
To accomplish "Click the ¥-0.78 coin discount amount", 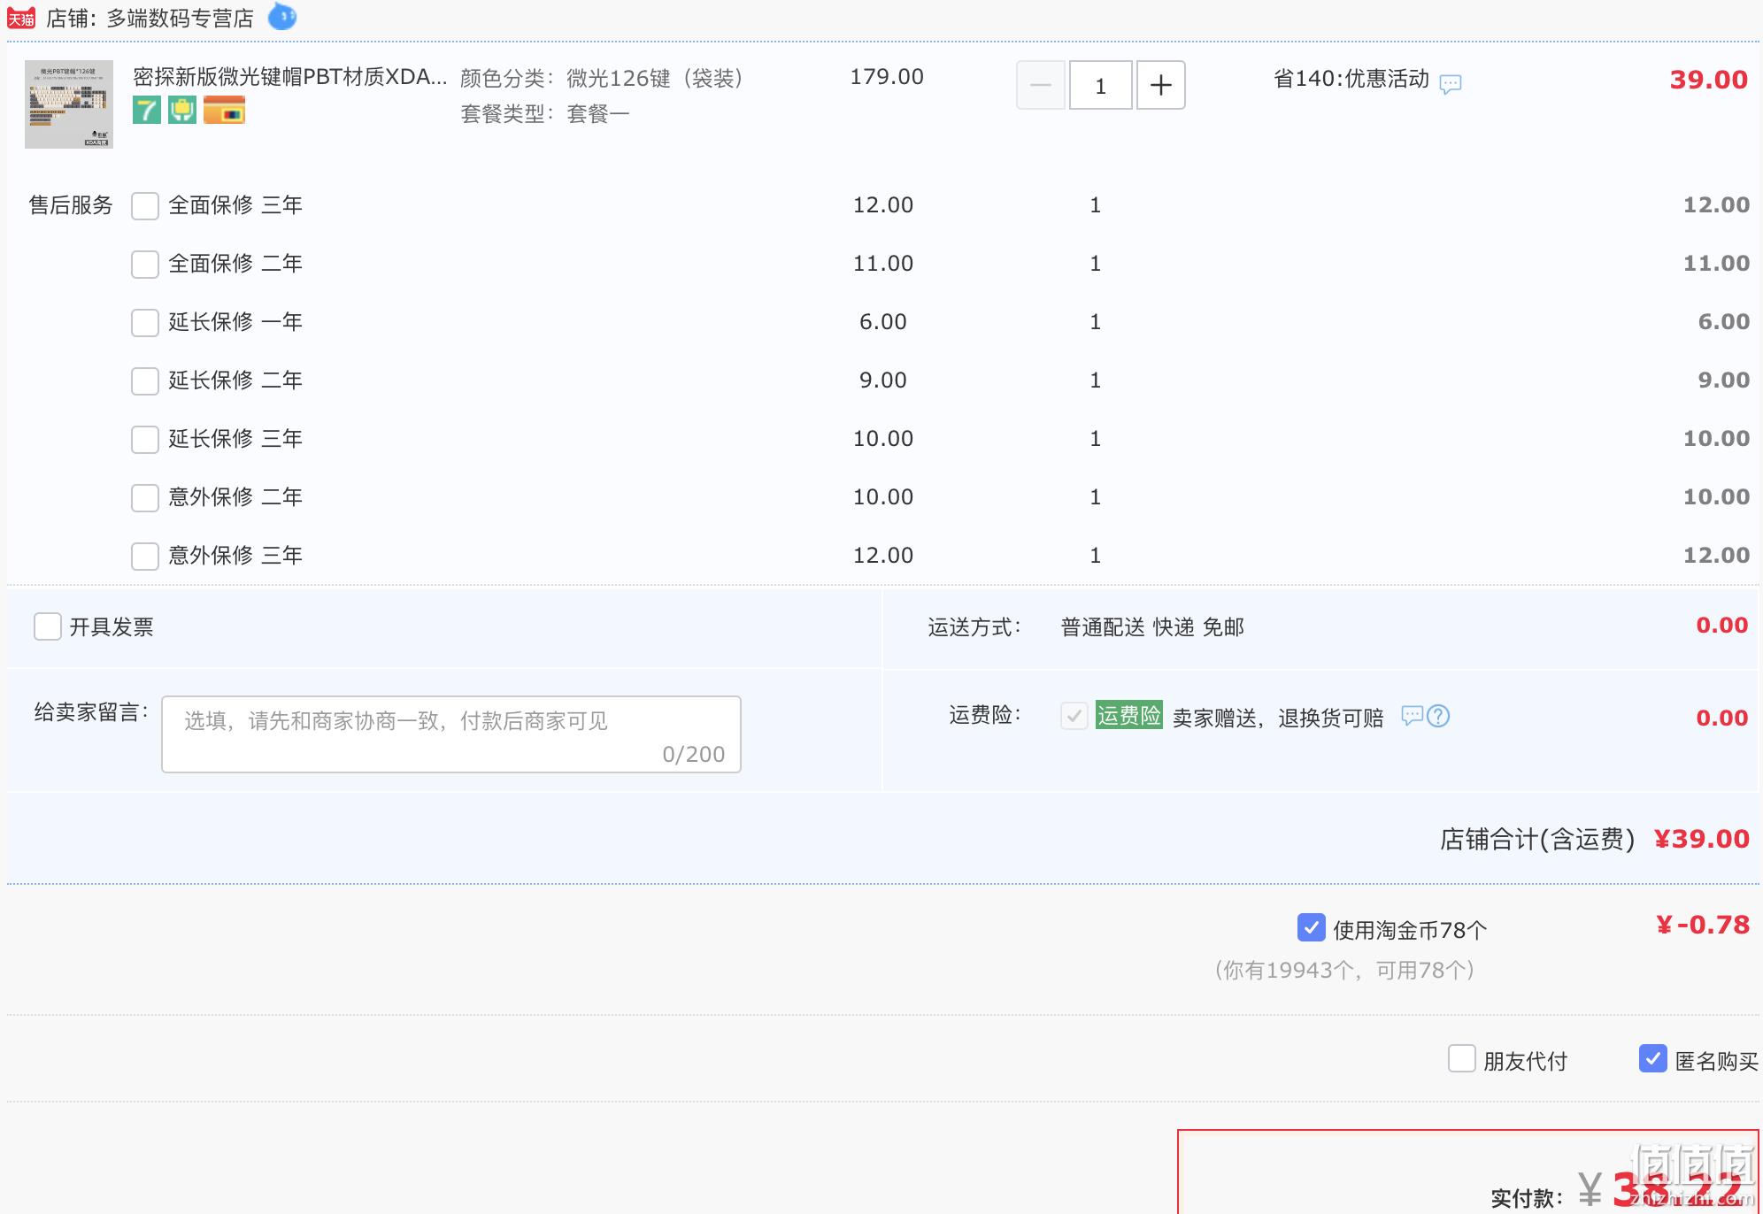I will tap(1703, 926).
